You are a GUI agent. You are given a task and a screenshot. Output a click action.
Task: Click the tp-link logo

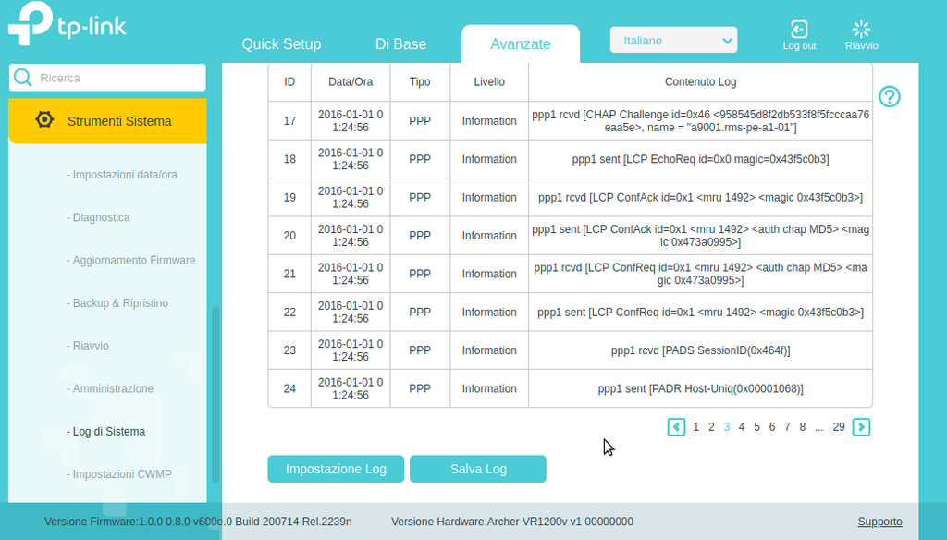click(x=67, y=25)
